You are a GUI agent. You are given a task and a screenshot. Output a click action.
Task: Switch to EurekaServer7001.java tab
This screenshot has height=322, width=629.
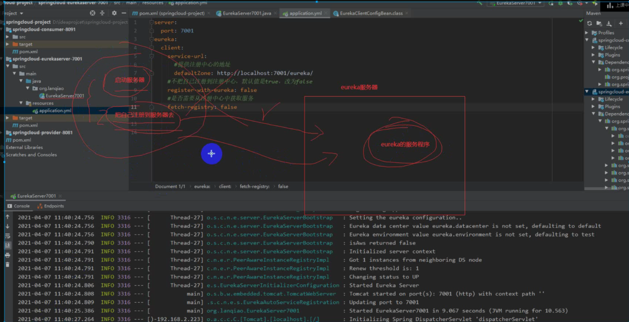point(247,14)
